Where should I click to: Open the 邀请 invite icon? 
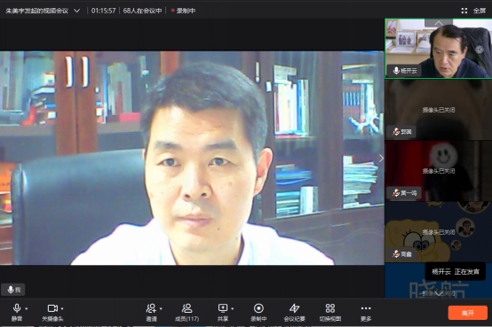tap(151, 312)
